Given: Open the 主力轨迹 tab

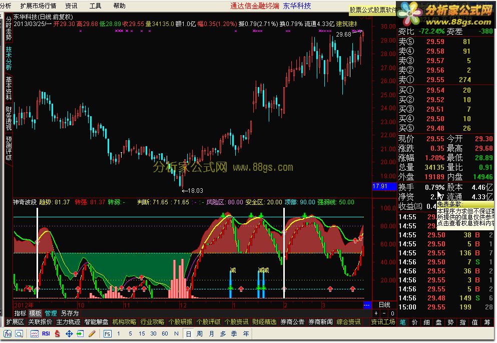Looking at the screenshot, I should click(68, 322).
